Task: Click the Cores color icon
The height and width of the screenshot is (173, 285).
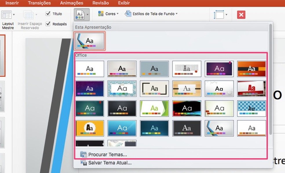Action: click(x=101, y=14)
